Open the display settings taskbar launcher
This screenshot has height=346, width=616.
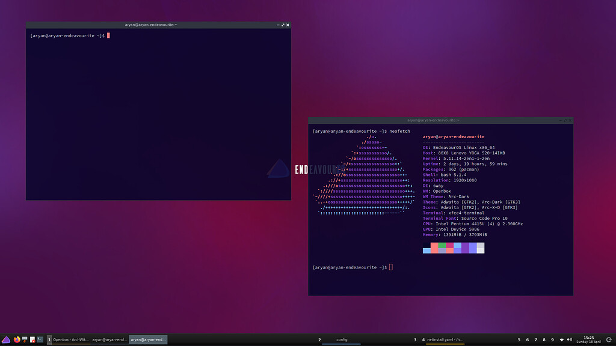tap(24, 339)
